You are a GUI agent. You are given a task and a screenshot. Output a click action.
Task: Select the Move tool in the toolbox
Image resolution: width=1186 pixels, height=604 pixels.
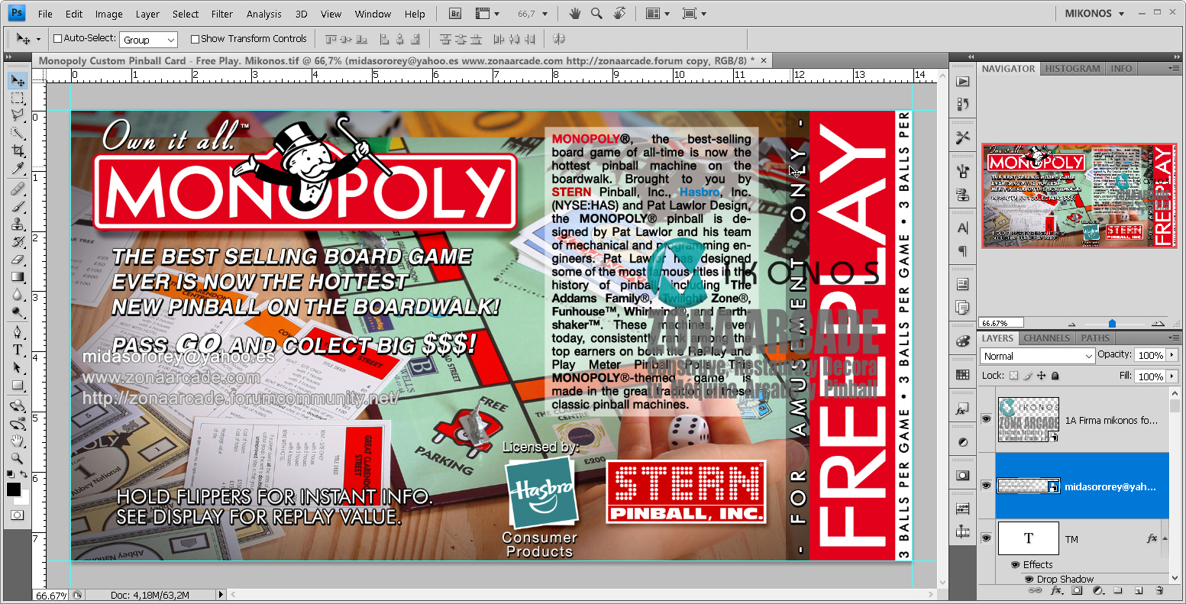[x=18, y=81]
